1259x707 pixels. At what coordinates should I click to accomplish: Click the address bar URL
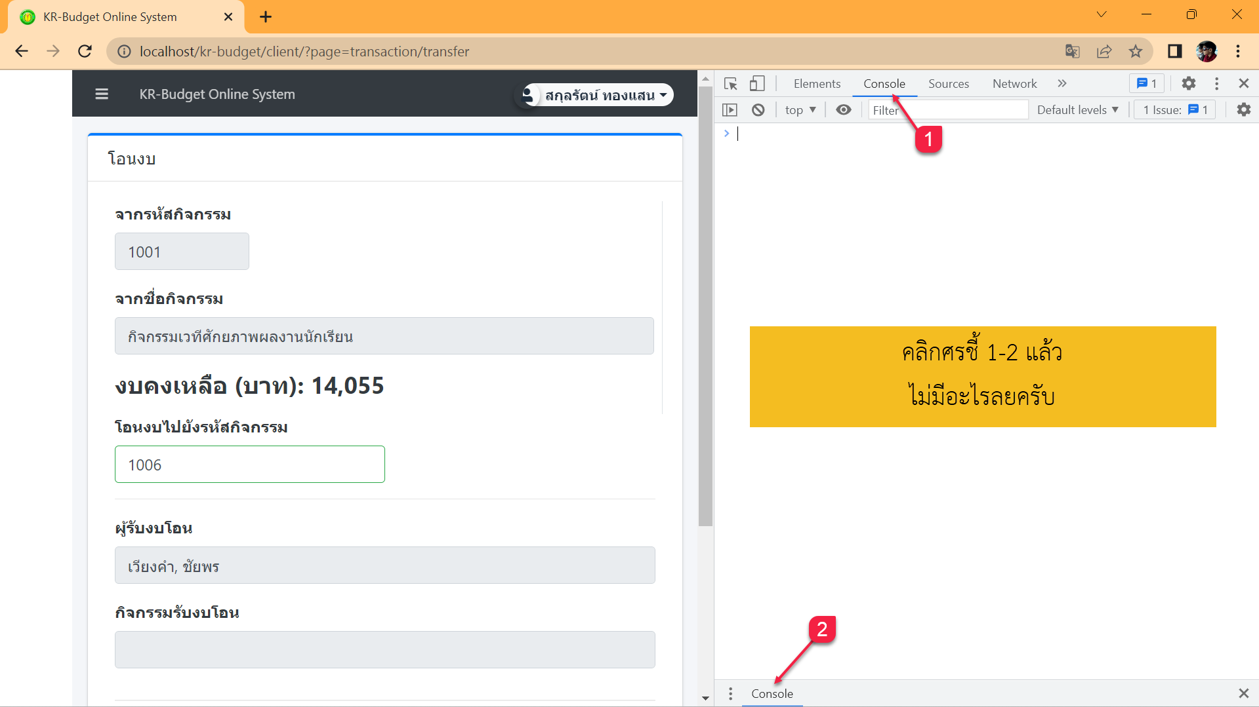pyautogui.click(x=304, y=51)
